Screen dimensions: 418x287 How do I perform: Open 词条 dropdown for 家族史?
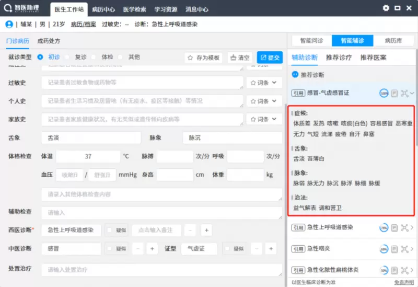pyautogui.click(x=264, y=120)
